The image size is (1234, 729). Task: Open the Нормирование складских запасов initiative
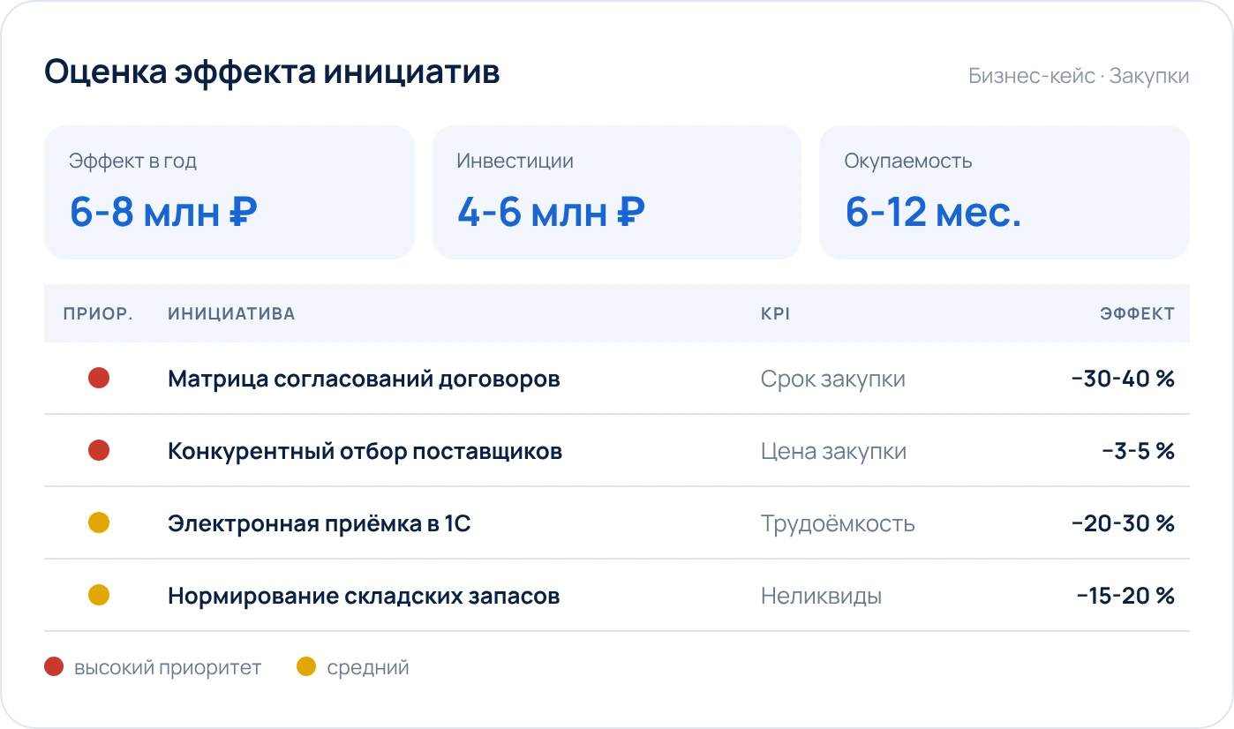(364, 597)
